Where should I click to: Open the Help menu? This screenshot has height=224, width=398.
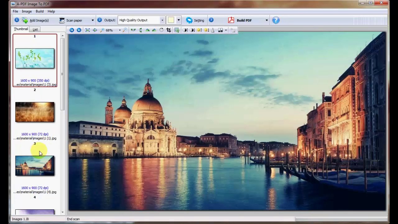click(51, 12)
